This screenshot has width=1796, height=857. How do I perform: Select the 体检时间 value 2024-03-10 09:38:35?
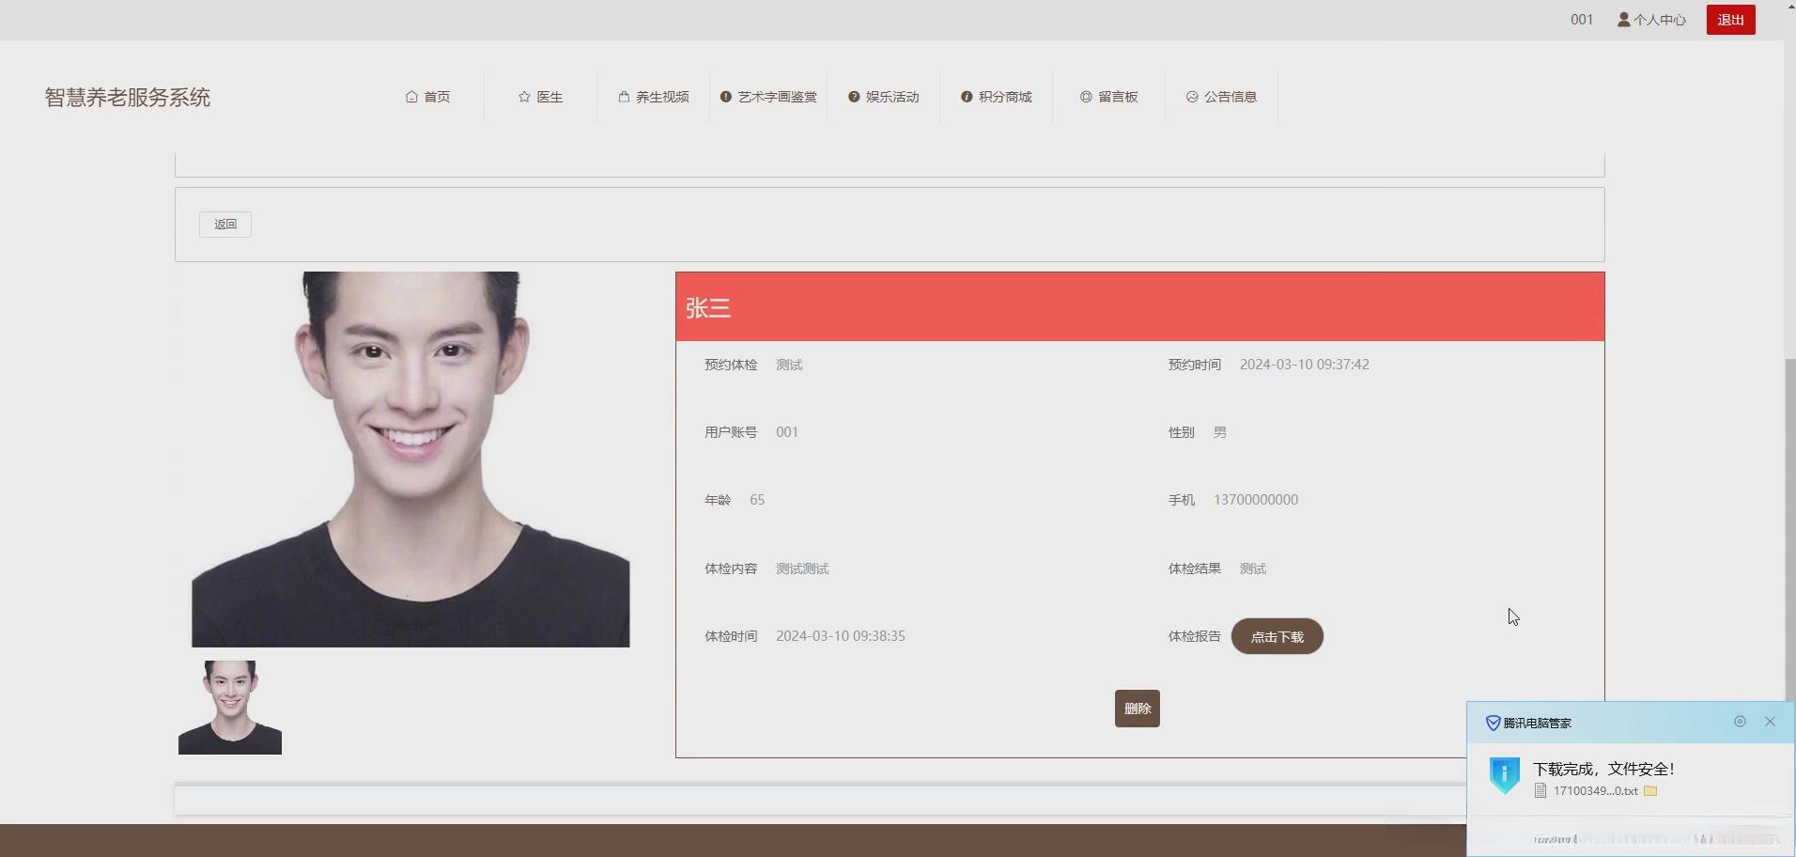841,636
